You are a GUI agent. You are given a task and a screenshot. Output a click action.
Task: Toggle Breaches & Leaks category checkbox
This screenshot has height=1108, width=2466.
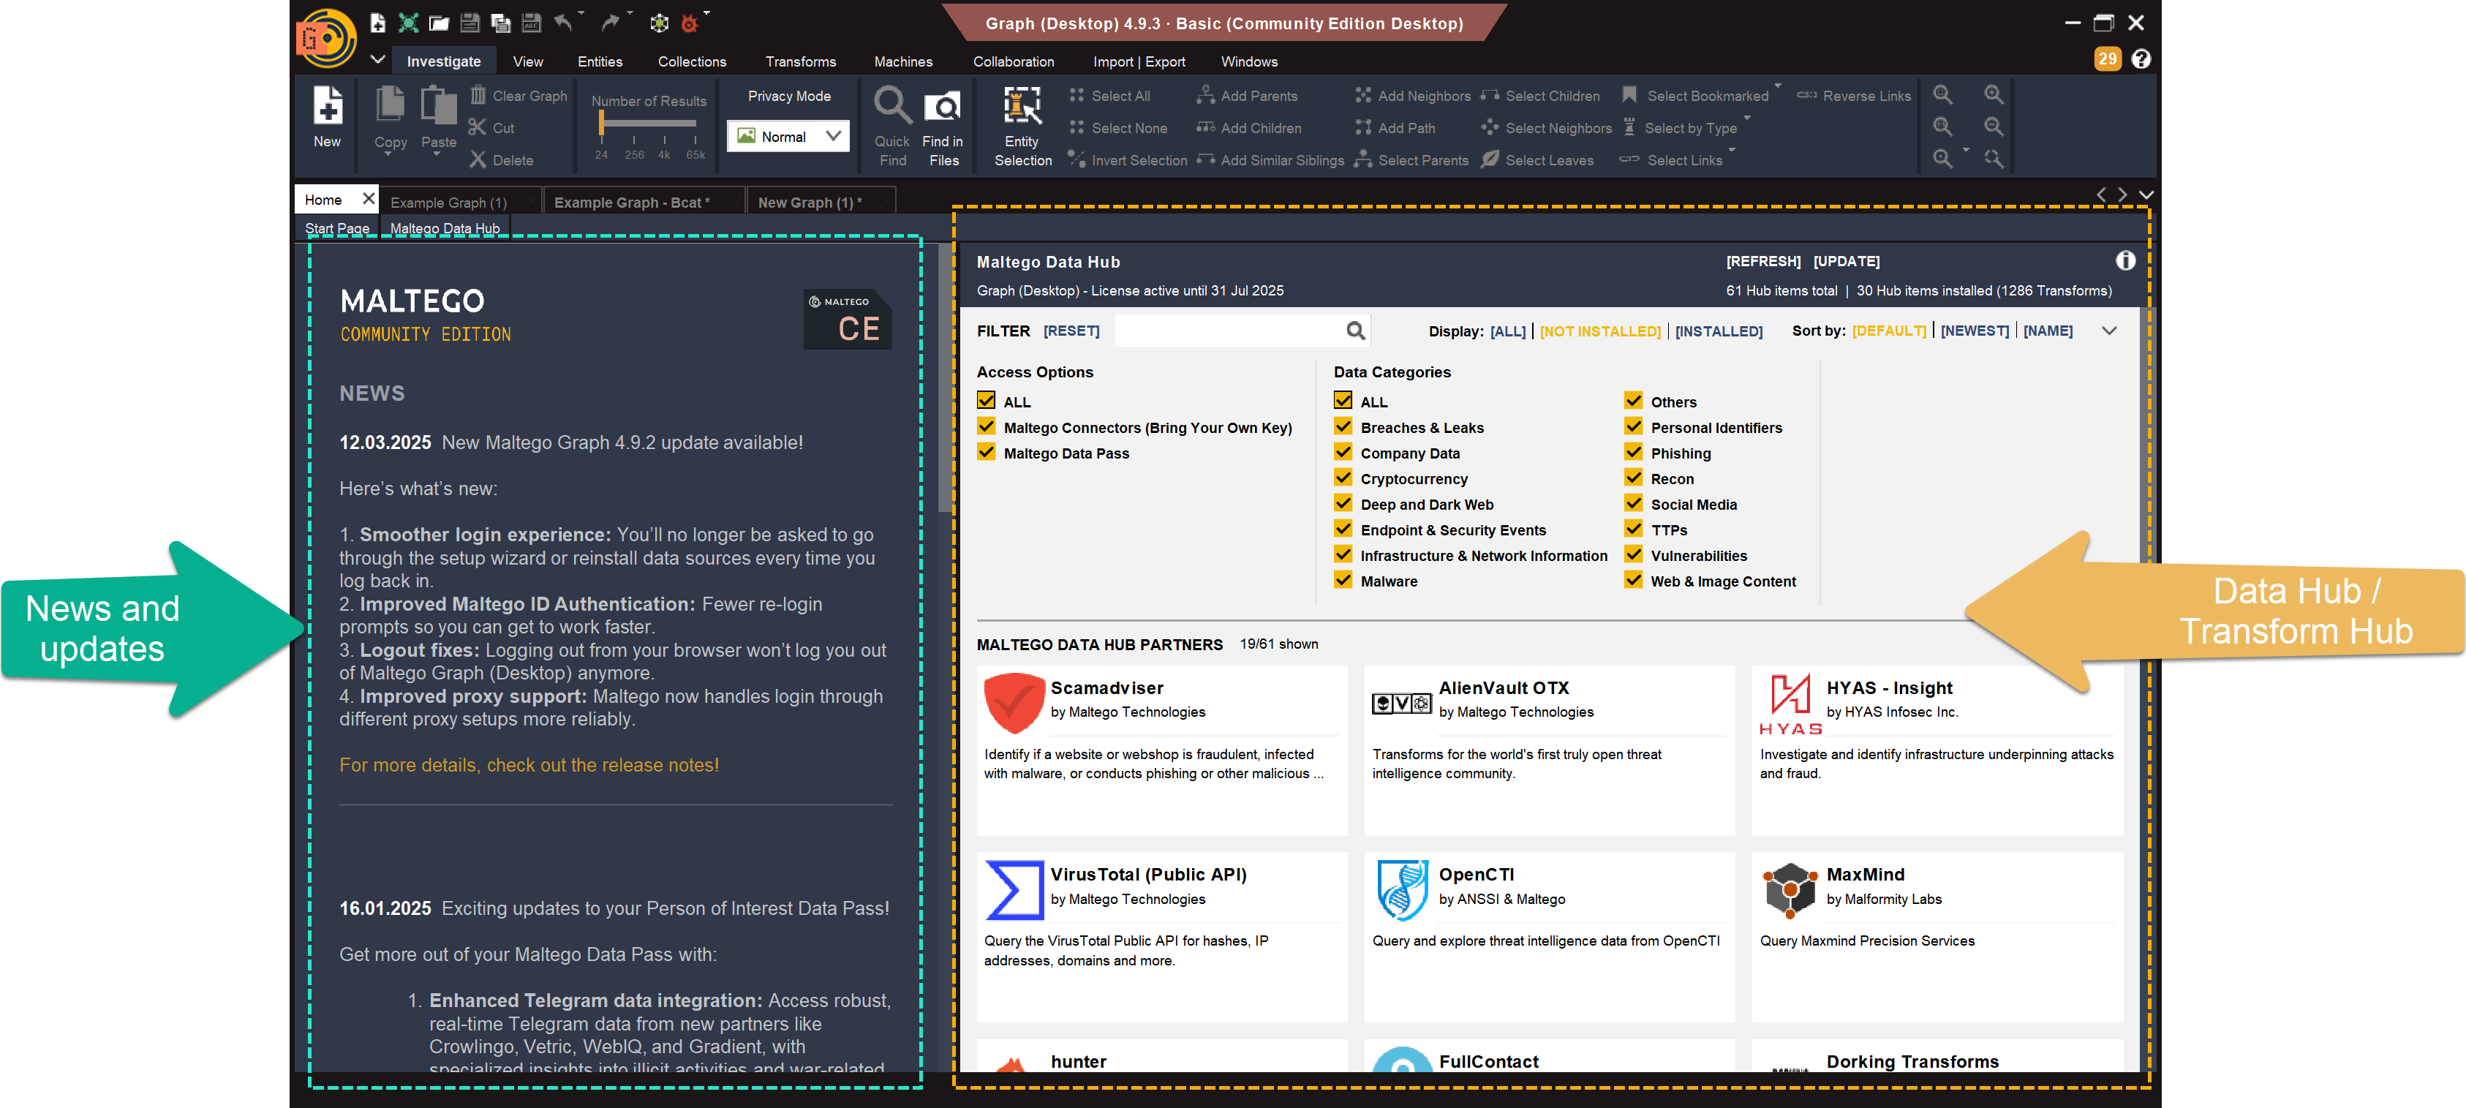(x=1343, y=426)
